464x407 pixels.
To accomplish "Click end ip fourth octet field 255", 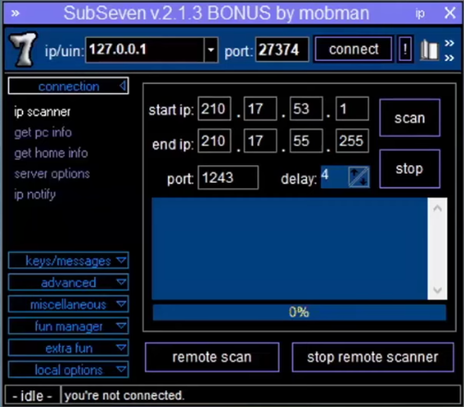I will coord(352,140).
